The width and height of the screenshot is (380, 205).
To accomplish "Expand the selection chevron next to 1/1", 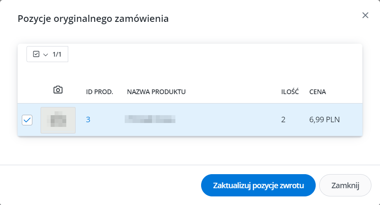I will click(46, 55).
